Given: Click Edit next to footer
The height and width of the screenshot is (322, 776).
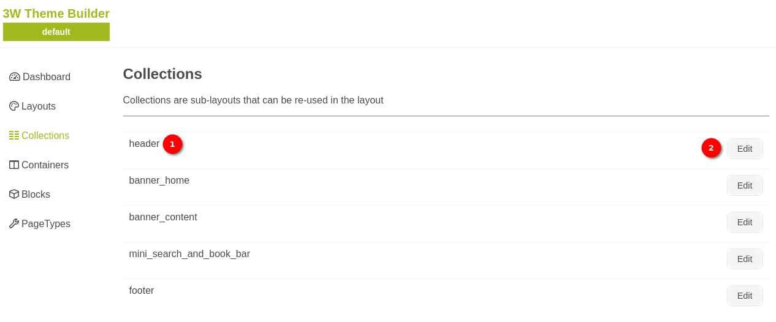Looking at the screenshot, I should click(744, 296).
